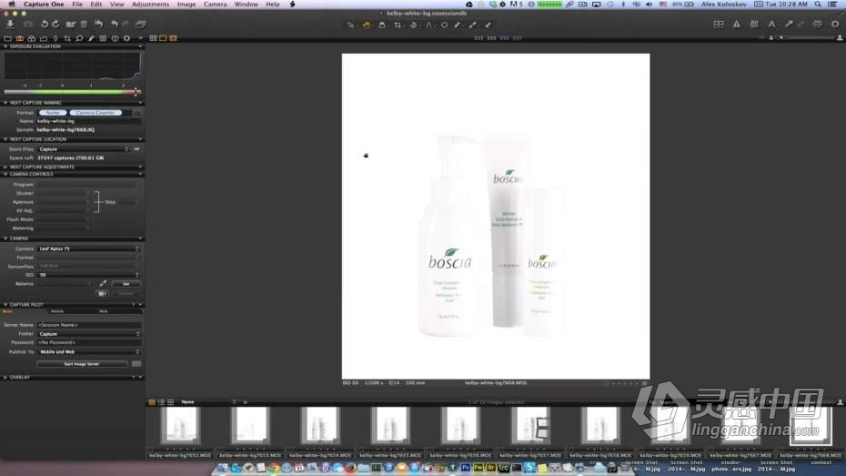Open the Composition crop tool tab
Image resolution: width=846 pixels, height=476 pixels.
point(67,38)
